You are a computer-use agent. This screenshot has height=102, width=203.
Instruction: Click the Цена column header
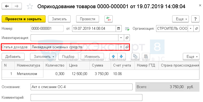[x=78, y=65]
